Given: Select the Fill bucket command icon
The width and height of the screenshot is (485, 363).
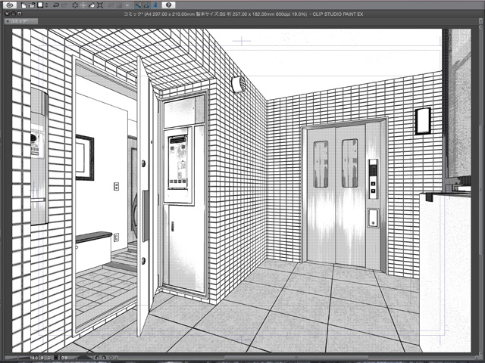Looking at the screenshot, I should 92,5.
